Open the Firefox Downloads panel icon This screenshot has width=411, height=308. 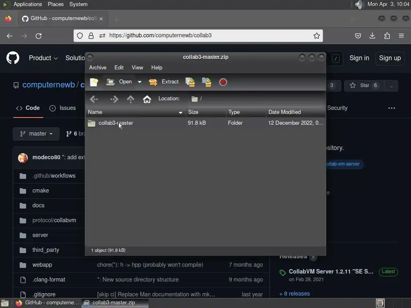pyautogui.click(x=372, y=36)
